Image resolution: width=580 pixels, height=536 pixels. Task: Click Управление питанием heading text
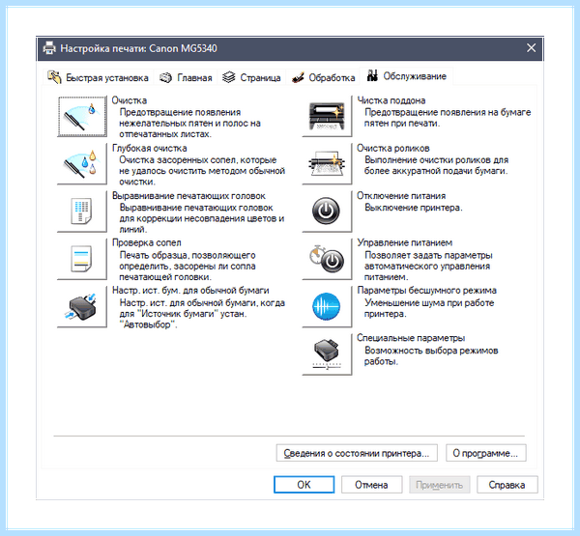[405, 242]
